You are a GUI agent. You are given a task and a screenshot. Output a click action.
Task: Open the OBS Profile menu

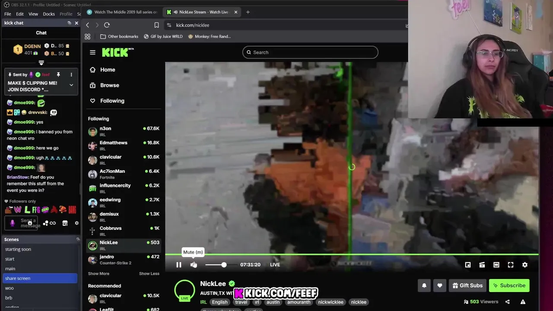tap(66, 14)
